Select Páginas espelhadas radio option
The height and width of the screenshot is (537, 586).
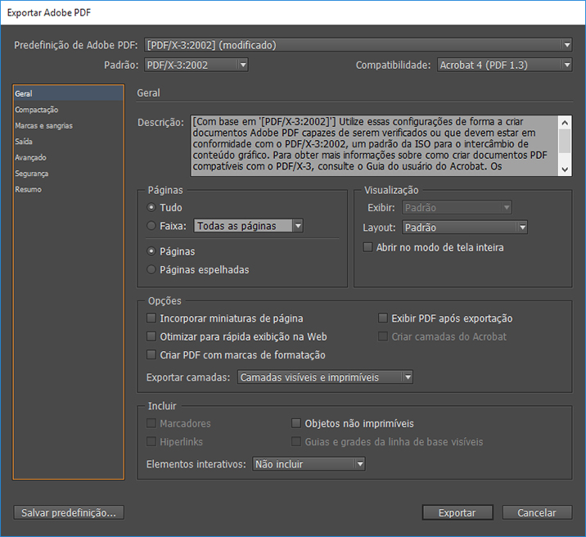tap(151, 269)
